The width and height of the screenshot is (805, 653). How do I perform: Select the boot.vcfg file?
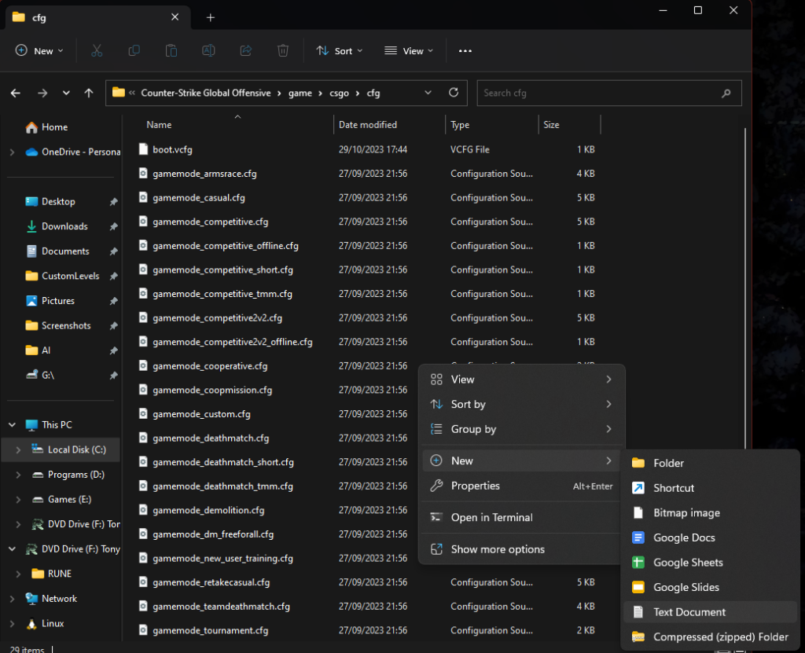tap(172, 150)
